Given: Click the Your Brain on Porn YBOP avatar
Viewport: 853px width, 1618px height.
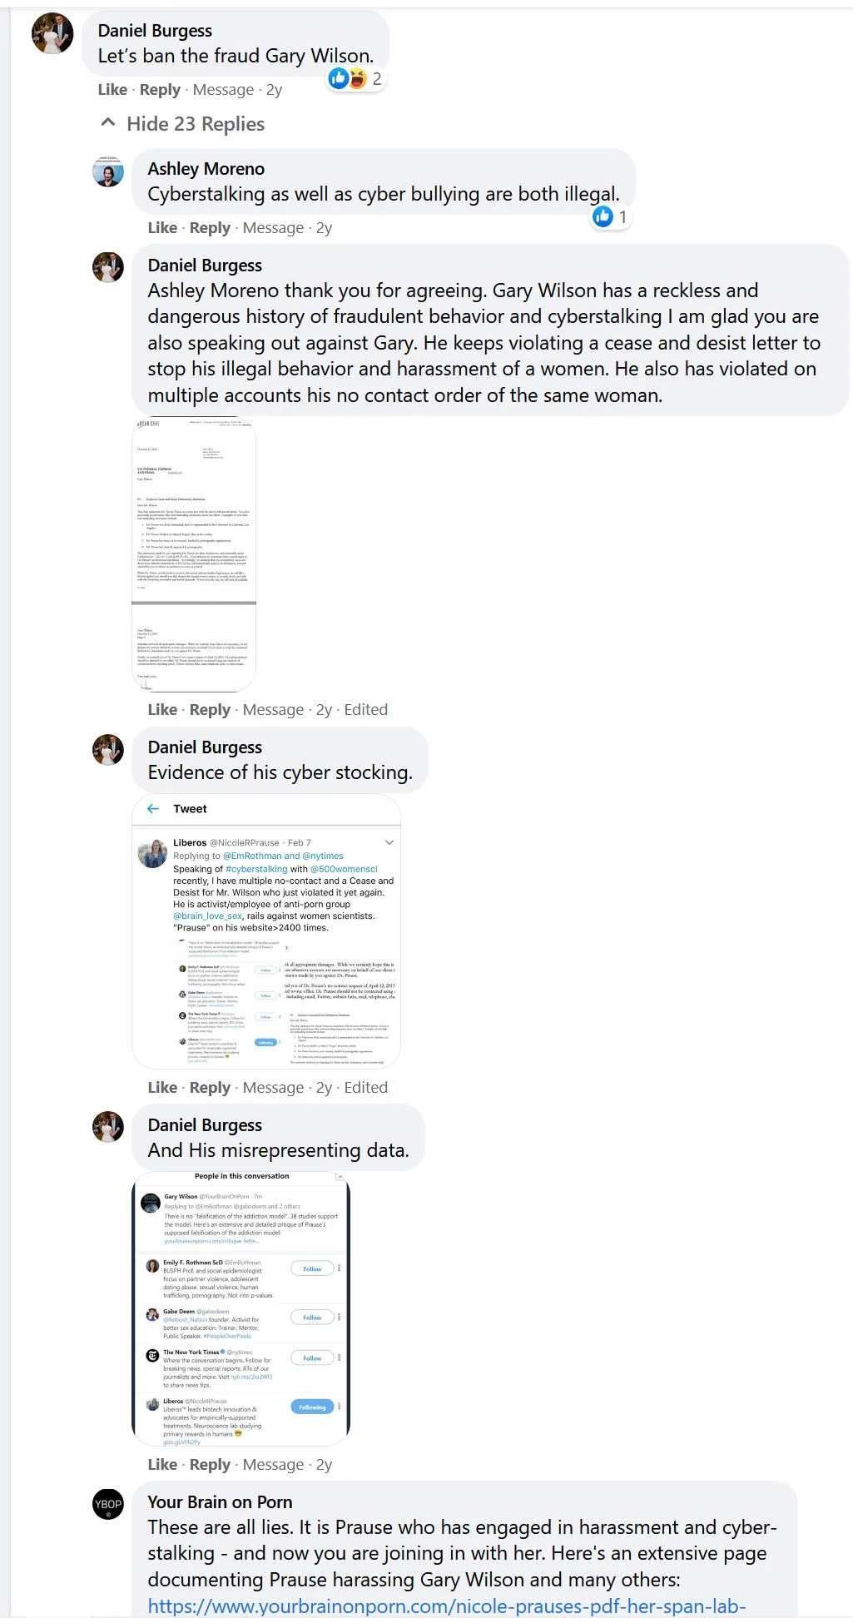Looking at the screenshot, I should pyautogui.click(x=108, y=1504).
